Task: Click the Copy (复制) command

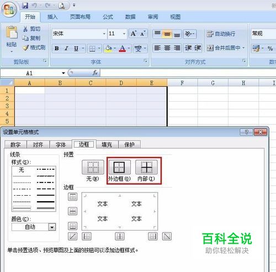Action: coord(31,38)
